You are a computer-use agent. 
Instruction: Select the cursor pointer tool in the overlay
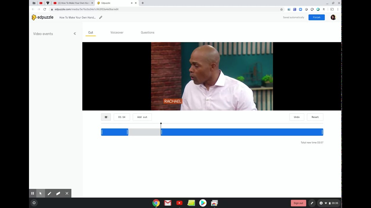(41, 193)
